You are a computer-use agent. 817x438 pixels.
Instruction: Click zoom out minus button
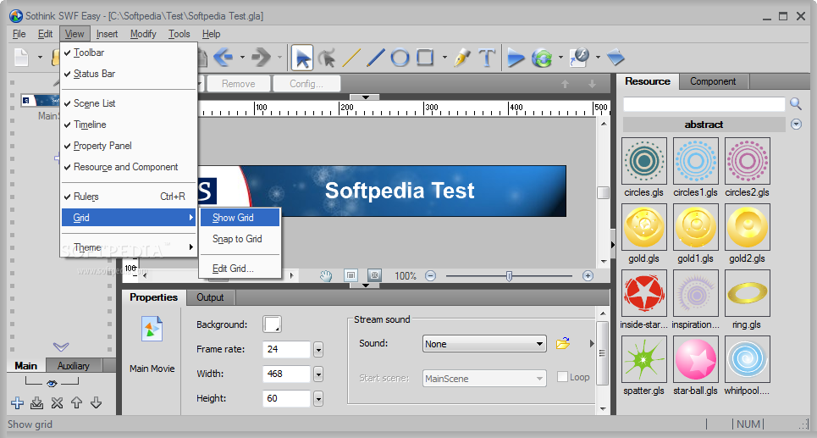pyautogui.click(x=430, y=276)
